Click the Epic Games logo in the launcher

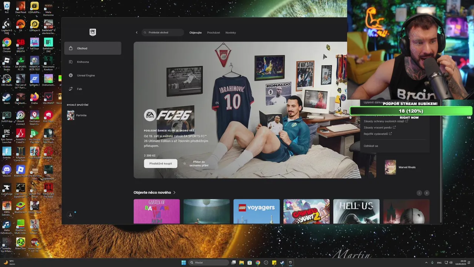tap(93, 32)
